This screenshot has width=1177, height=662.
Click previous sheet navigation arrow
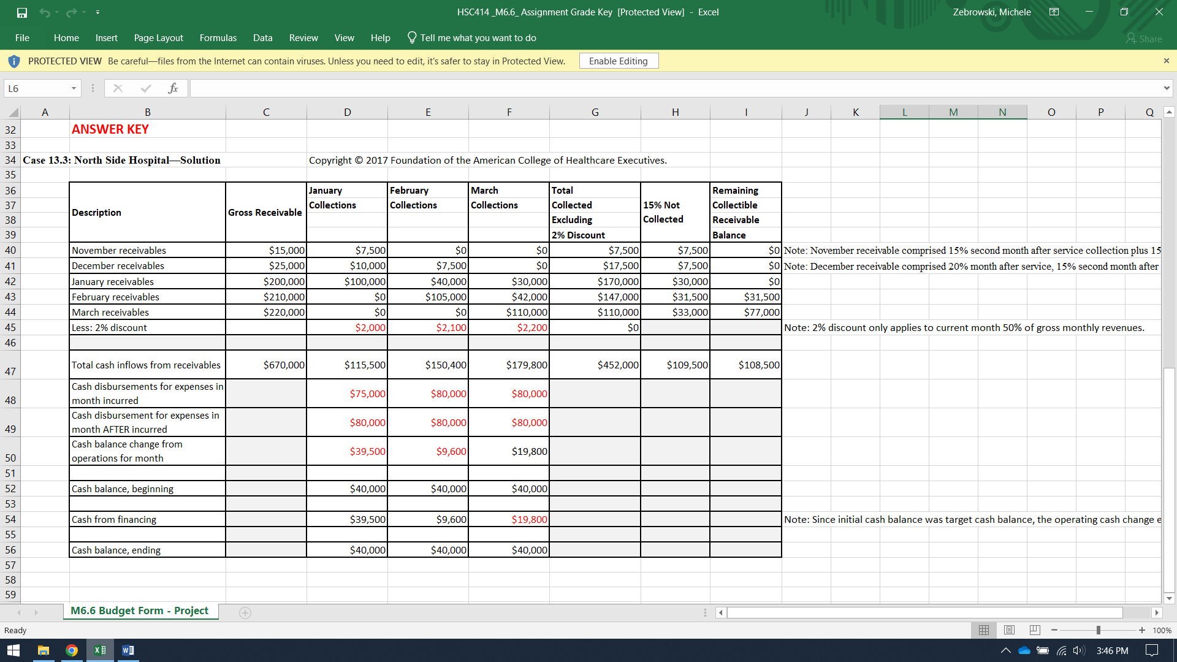point(19,612)
